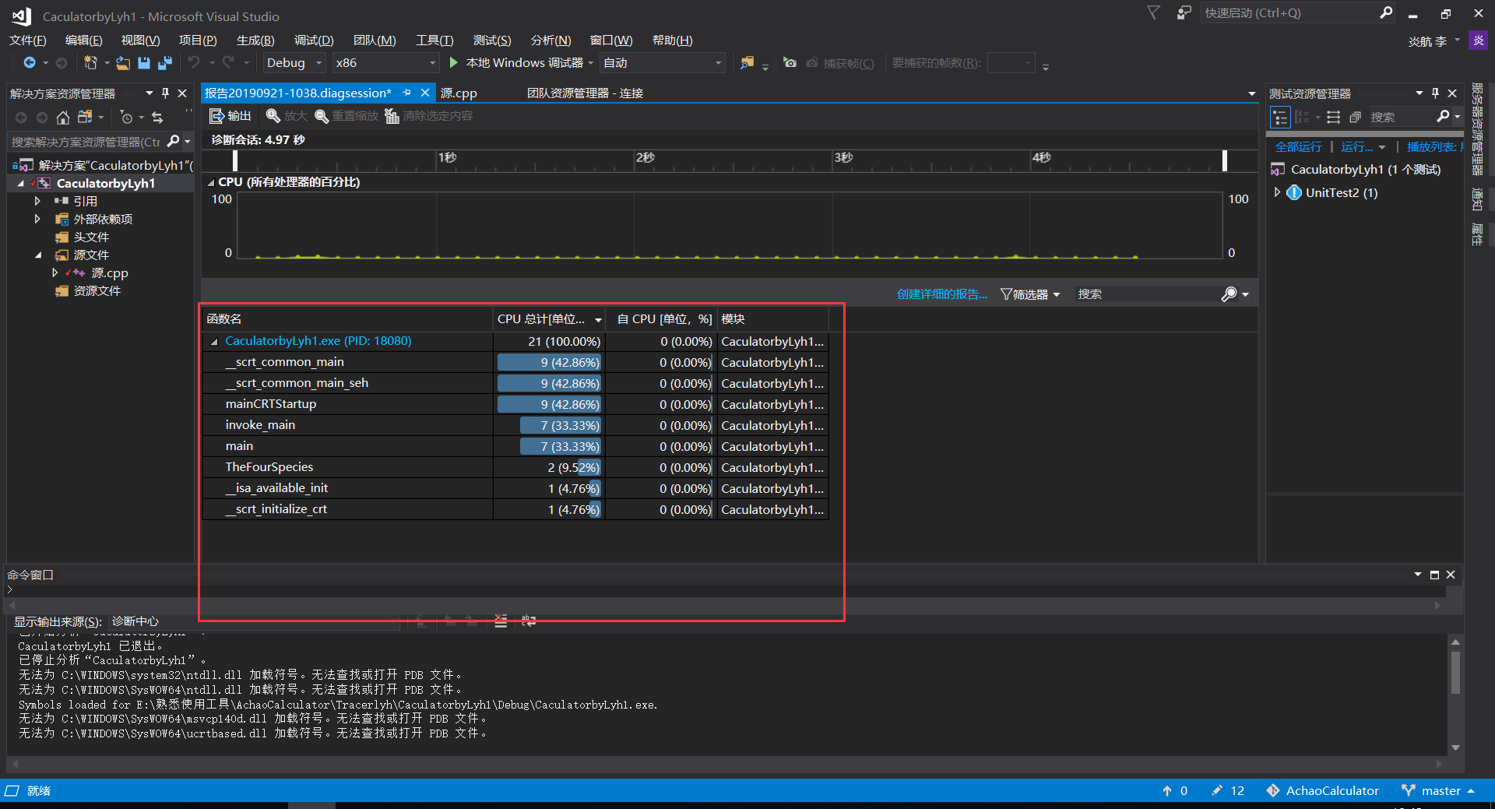Click the camera Start Graphics Diagnostics icon
The height and width of the screenshot is (809, 1495).
tap(790, 63)
